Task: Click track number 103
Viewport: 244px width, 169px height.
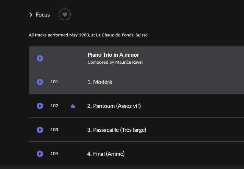Action: (54, 130)
